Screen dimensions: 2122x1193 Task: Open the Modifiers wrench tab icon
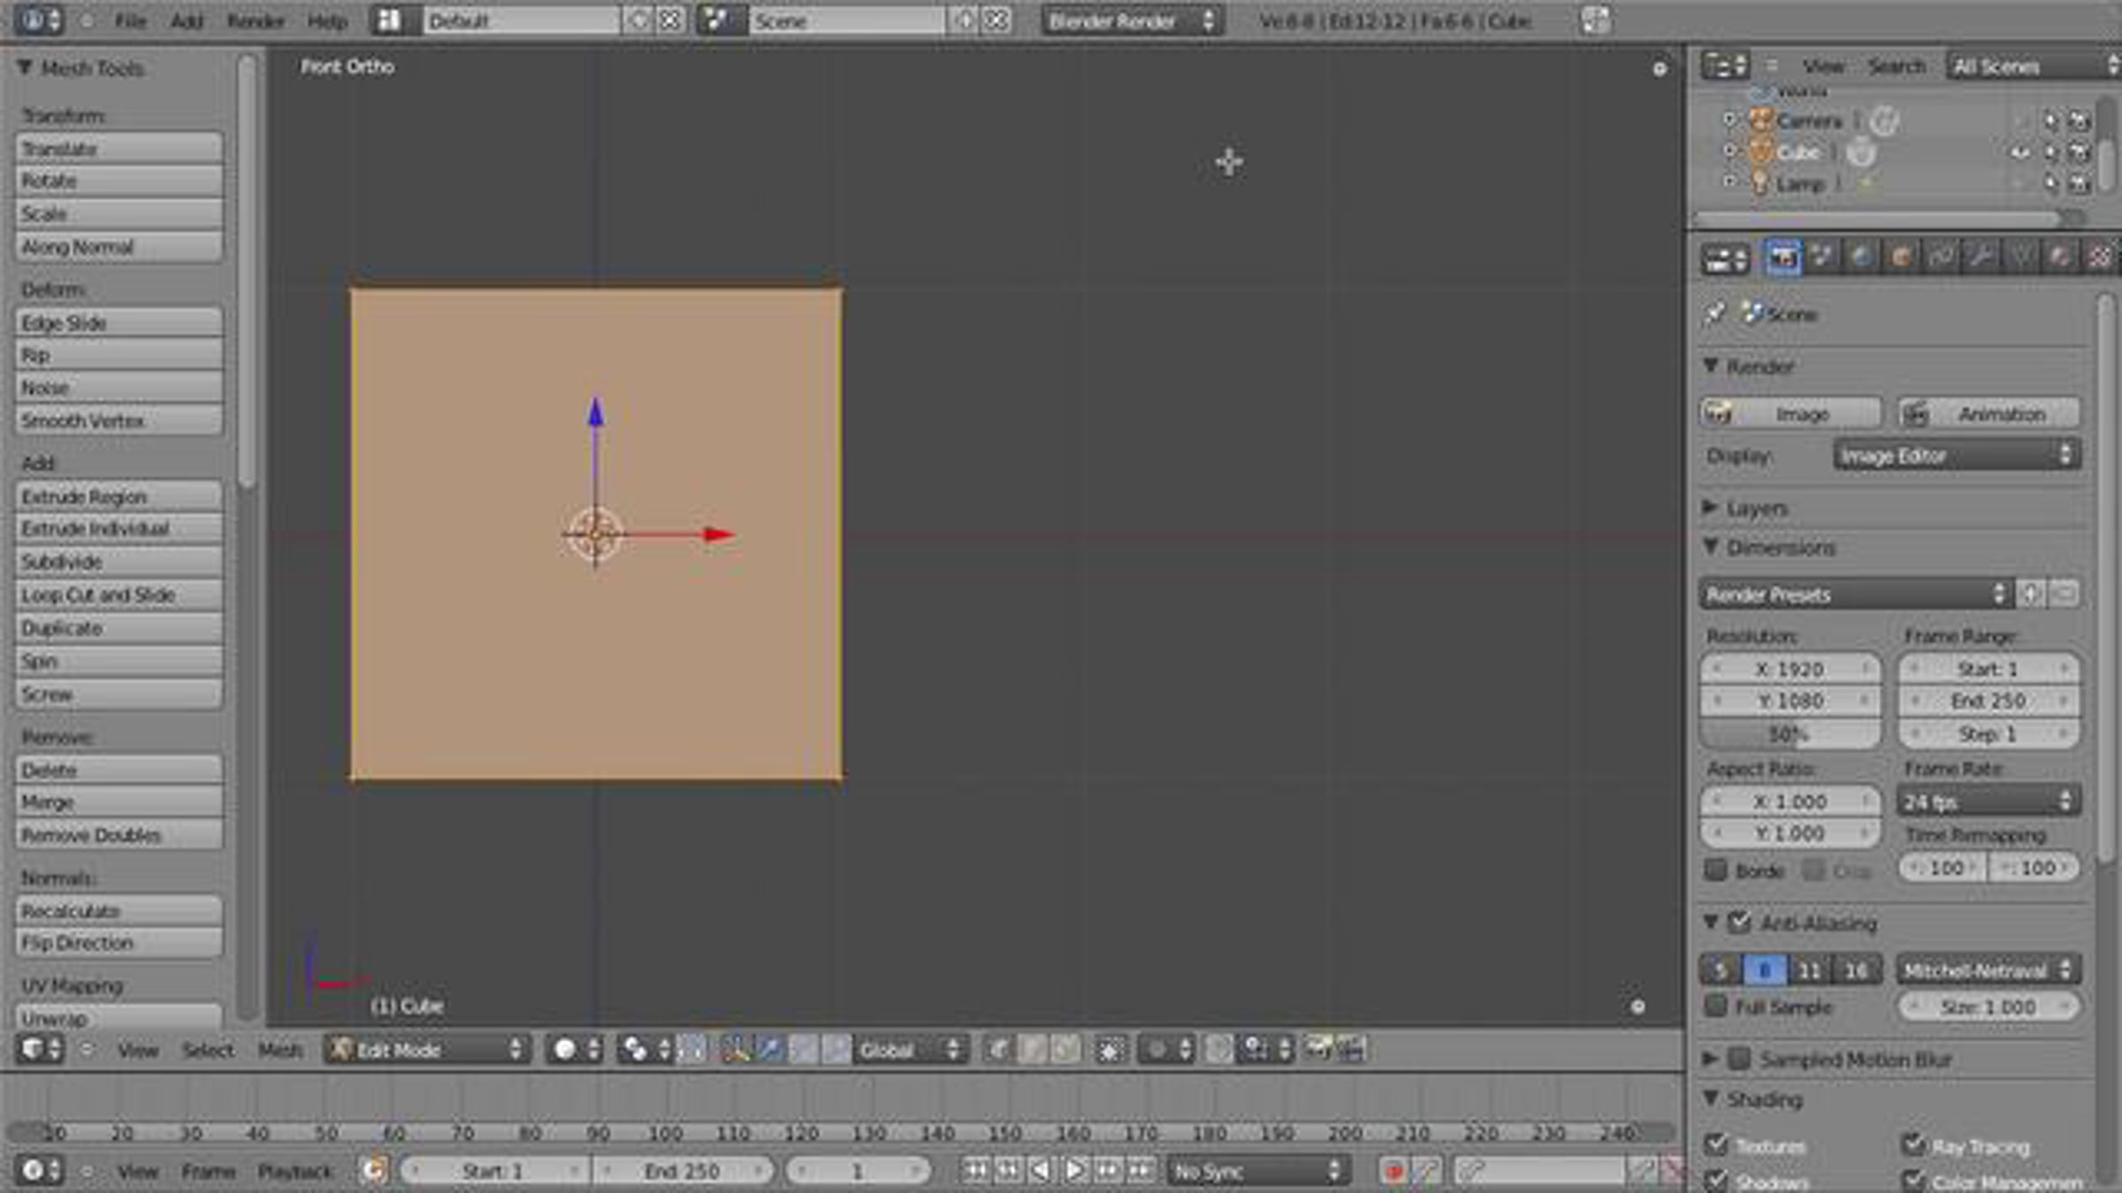click(1981, 258)
